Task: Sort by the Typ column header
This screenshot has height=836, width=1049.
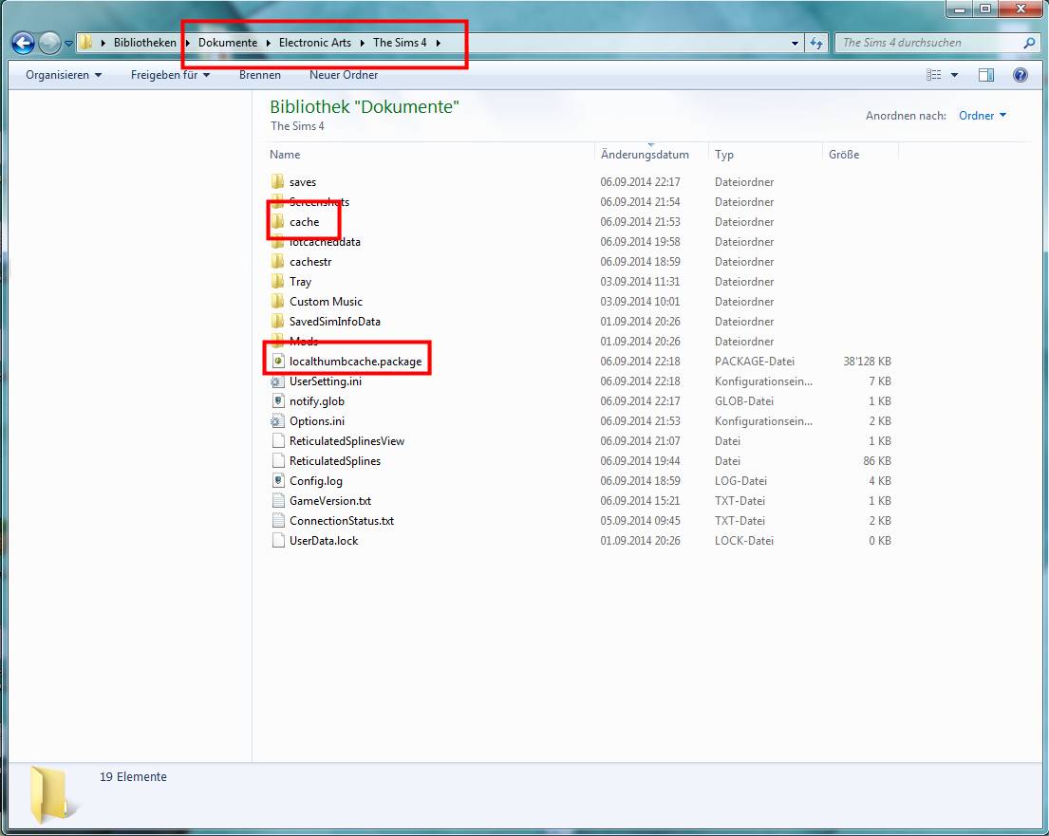Action: pyautogui.click(x=724, y=155)
